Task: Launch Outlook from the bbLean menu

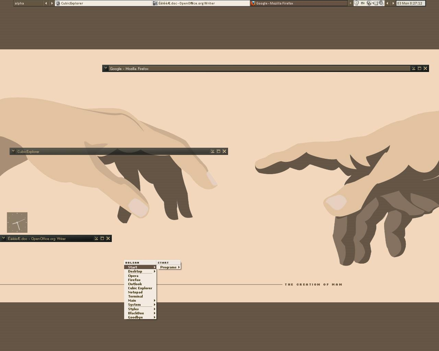Action: pos(140,284)
